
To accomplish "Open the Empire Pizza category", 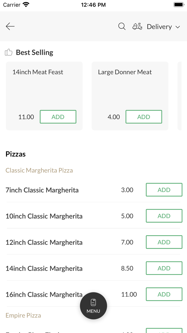I will (23, 315).
